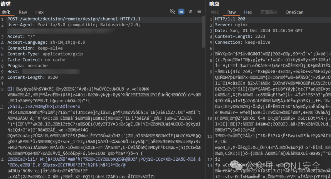Screen dimensions: 331x179
Task: Click the Cache-Control: no-cache line
Action: [x=36, y=60]
